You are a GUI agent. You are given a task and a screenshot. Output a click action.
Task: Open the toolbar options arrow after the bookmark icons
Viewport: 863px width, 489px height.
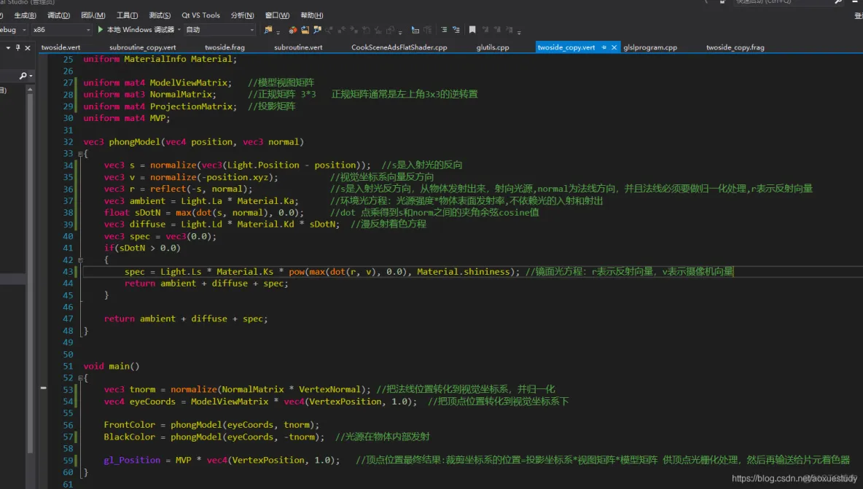(519, 31)
